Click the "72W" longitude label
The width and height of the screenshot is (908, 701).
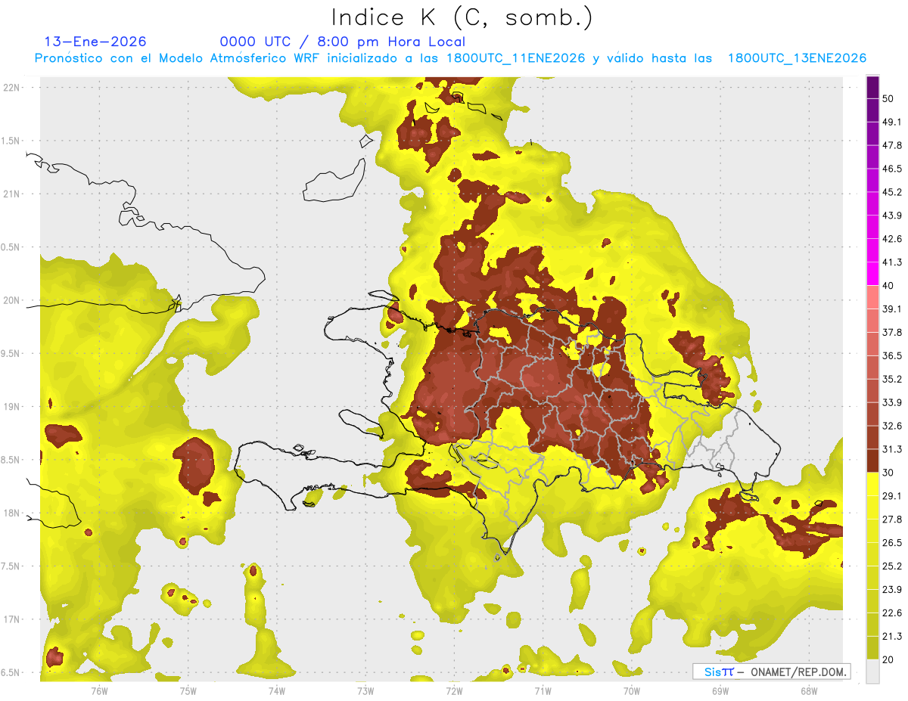click(x=454, y=690)
